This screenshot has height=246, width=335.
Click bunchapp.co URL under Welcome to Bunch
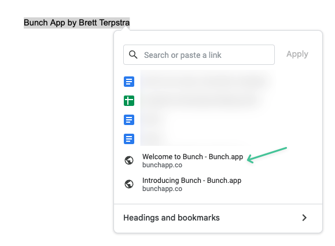pos(162,165)
